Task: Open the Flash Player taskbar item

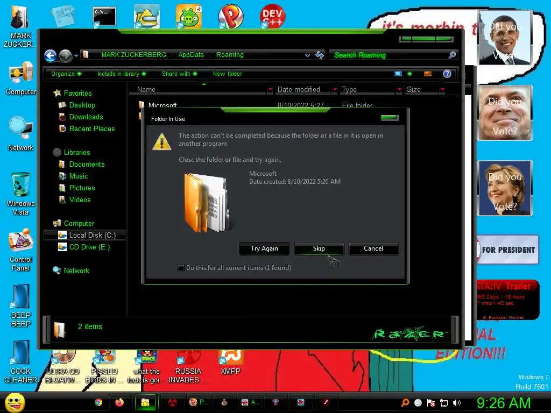Action: tap(326, 402)
